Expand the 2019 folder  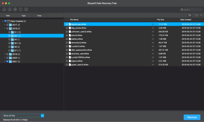point(5,54)
